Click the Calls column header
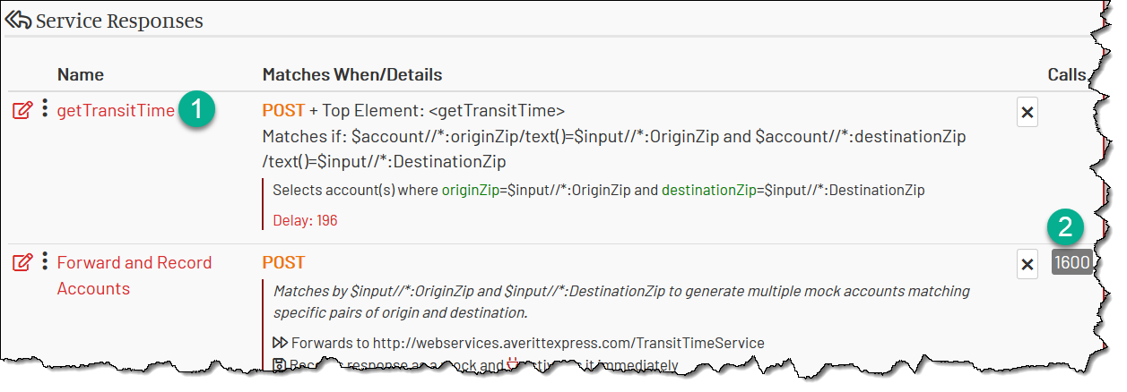The width and height of the screenshot is (1127, 392). pos(1067,74)
